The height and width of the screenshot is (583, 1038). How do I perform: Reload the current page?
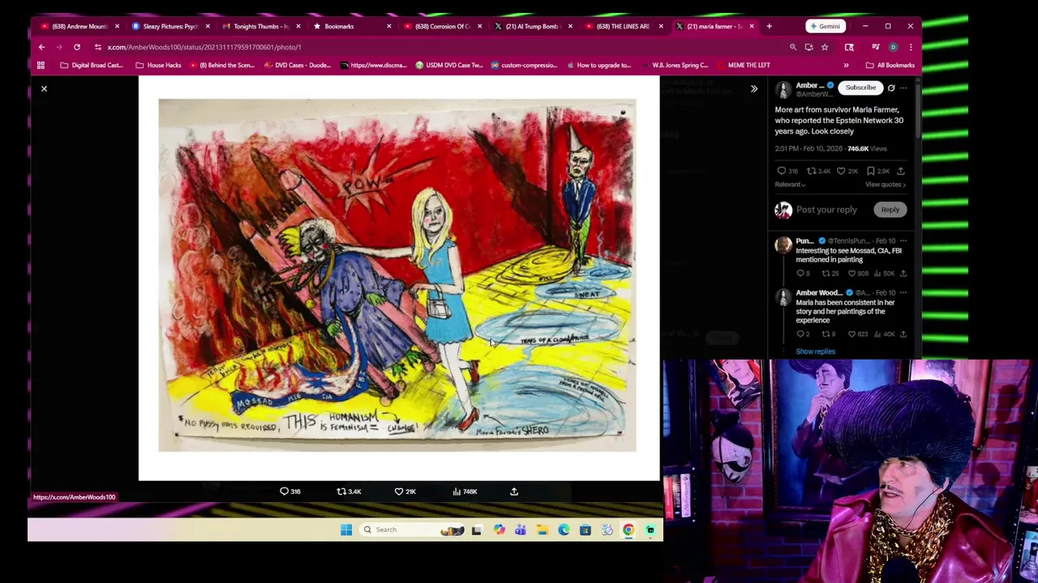click(77, 47)
